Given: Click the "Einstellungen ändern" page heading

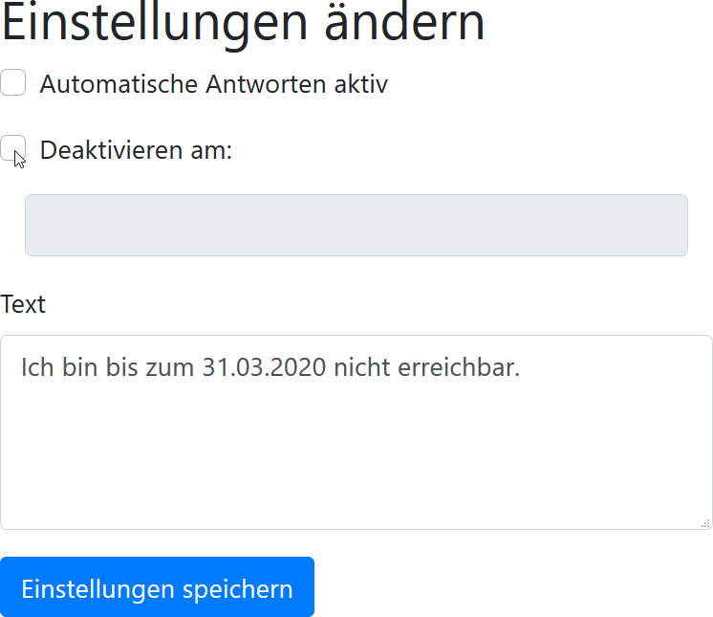Looking at the screenshot, I should click(243, 23).
